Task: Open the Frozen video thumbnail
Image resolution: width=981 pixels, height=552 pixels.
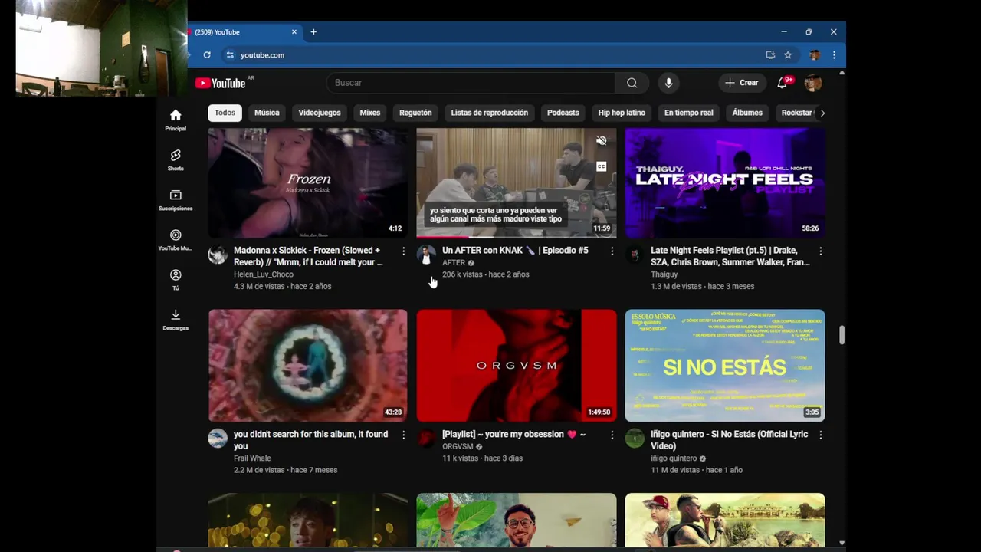Action: pyautogui.click(x=308, y=182)
